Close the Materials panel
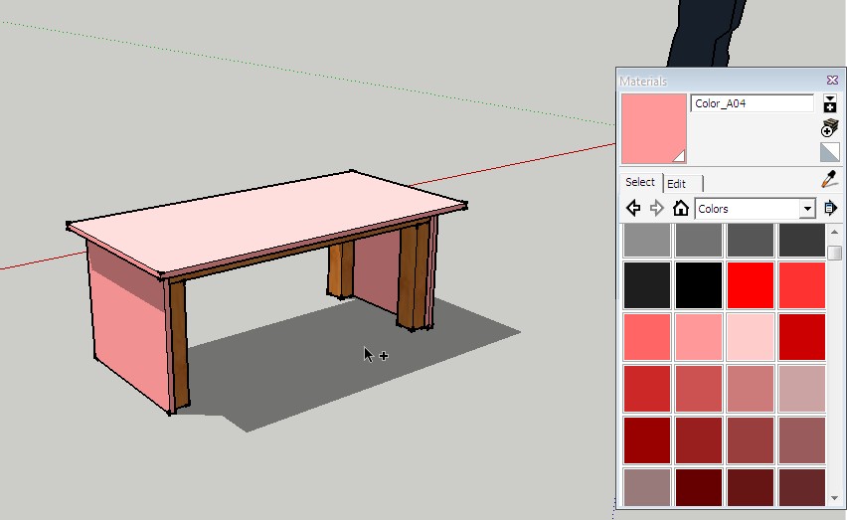This screenshot has height=520, width=847. [x=832, y=81]
